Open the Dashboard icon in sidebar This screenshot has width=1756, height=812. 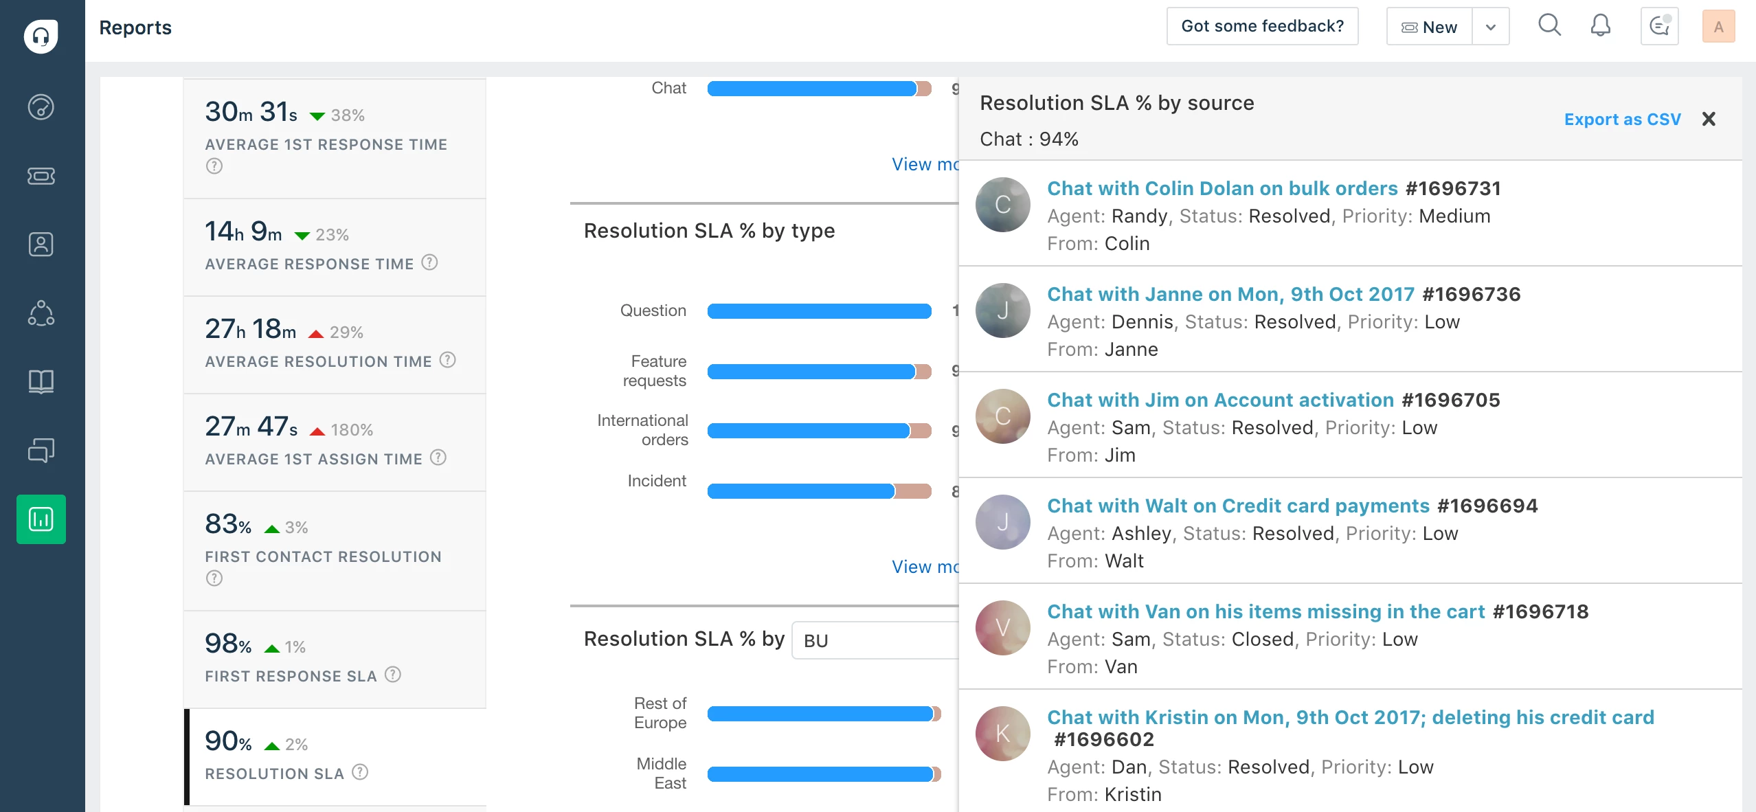coord(41,107)
